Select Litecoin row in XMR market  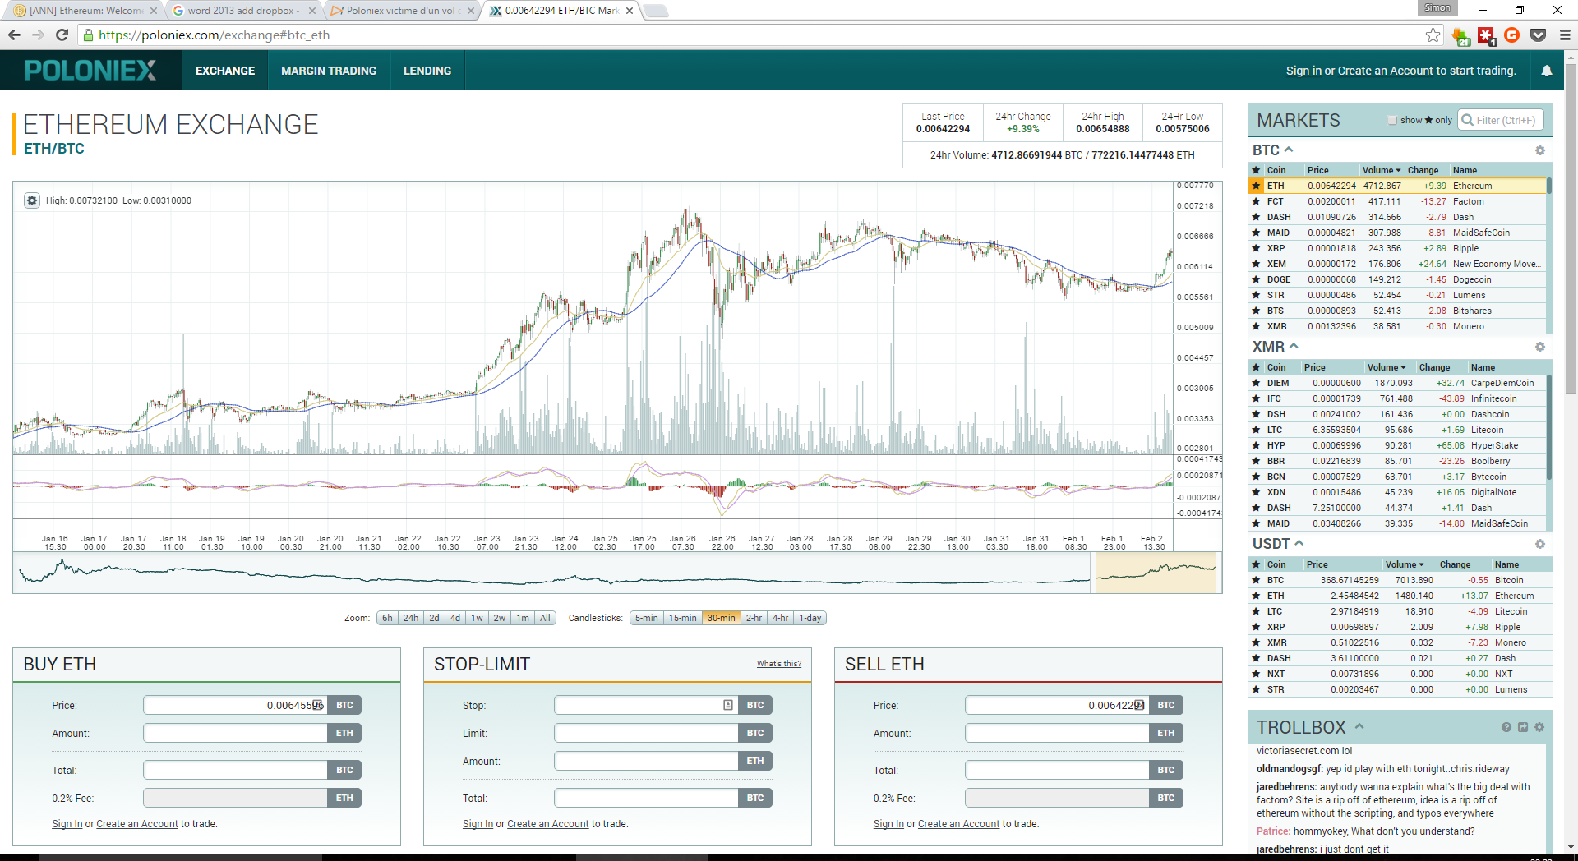[x=1396, y=430]
